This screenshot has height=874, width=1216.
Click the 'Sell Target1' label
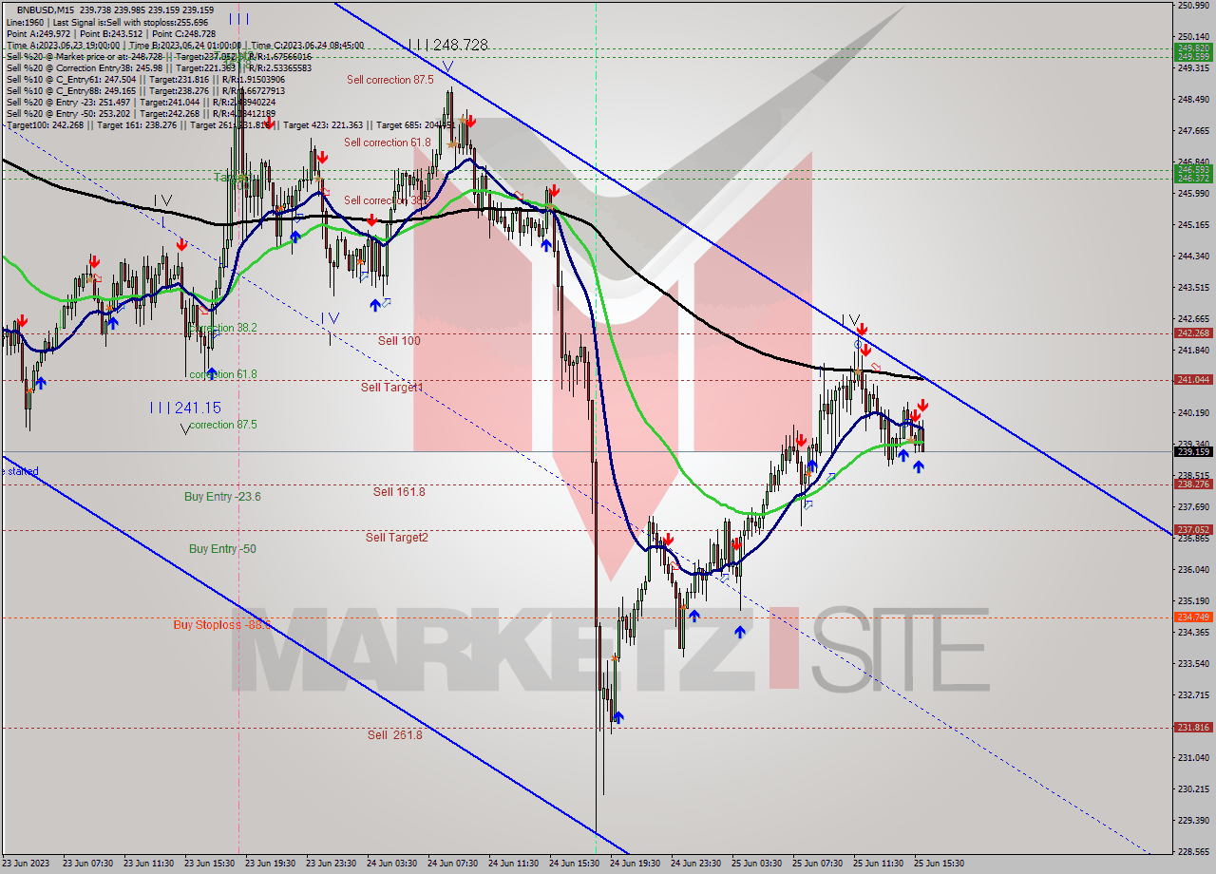click(x=391, y=387)
